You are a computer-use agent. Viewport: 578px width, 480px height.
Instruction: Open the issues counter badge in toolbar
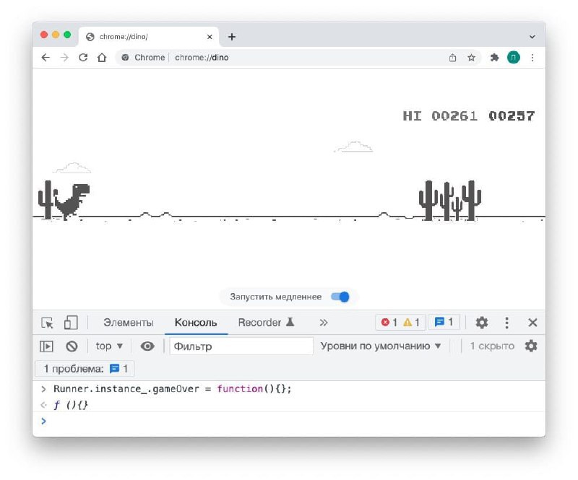[x=444, y=323]
